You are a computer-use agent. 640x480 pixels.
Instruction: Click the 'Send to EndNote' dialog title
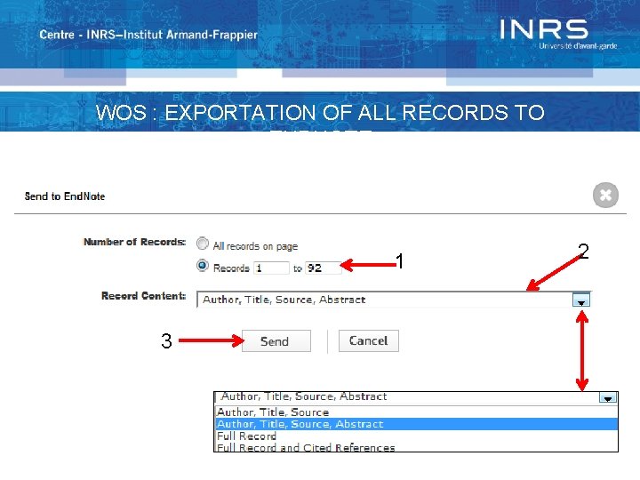click(x=65, y=196)
